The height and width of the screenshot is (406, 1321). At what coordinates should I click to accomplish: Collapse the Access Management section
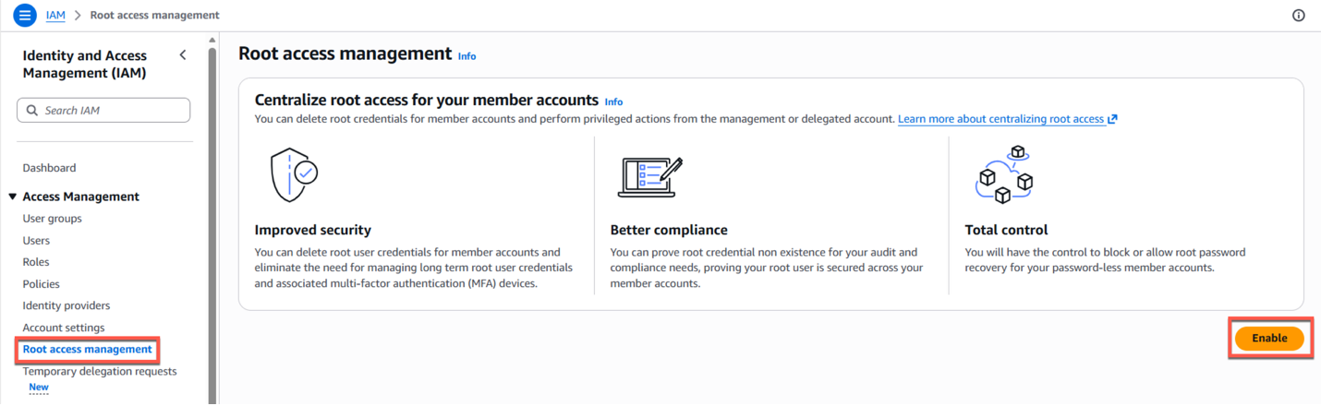[x=13, y=197]
